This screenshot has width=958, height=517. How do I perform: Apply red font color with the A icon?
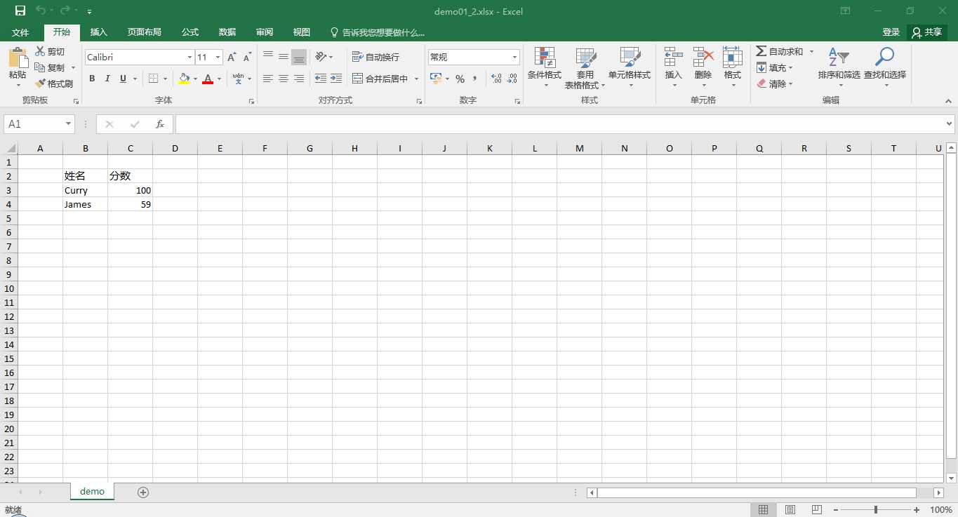208,79
